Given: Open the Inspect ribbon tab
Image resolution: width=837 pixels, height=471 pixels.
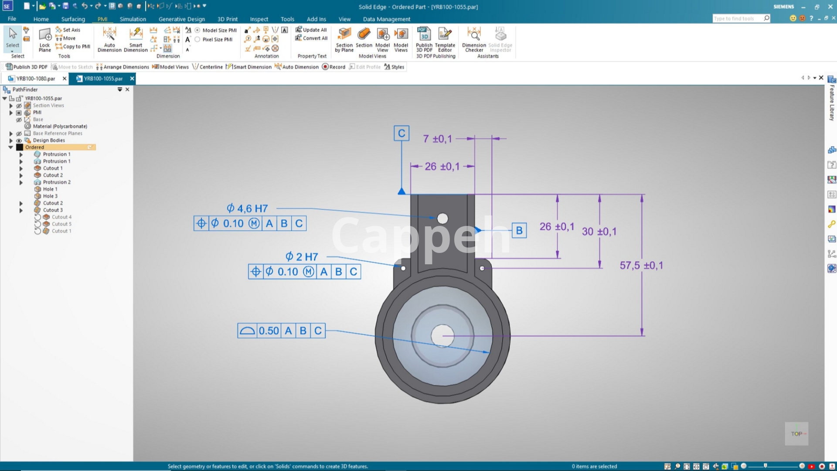Looking at the screenshot, I should tap(259, 19).
